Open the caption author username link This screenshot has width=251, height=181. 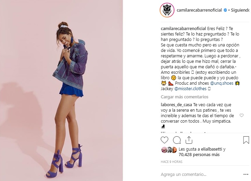183,28
